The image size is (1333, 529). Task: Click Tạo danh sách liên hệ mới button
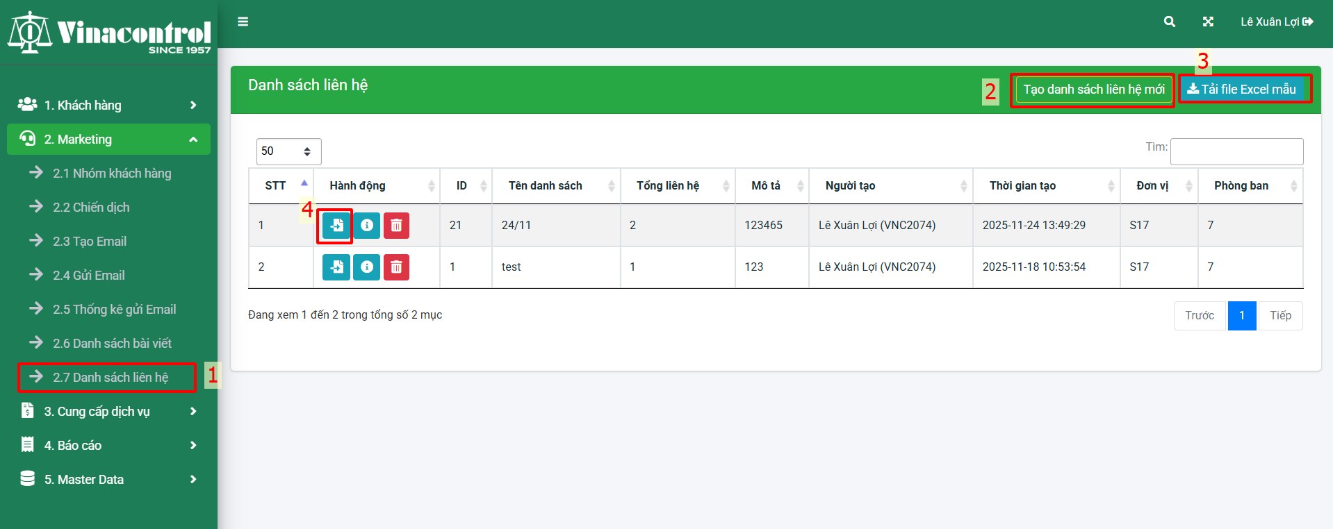1093,90
